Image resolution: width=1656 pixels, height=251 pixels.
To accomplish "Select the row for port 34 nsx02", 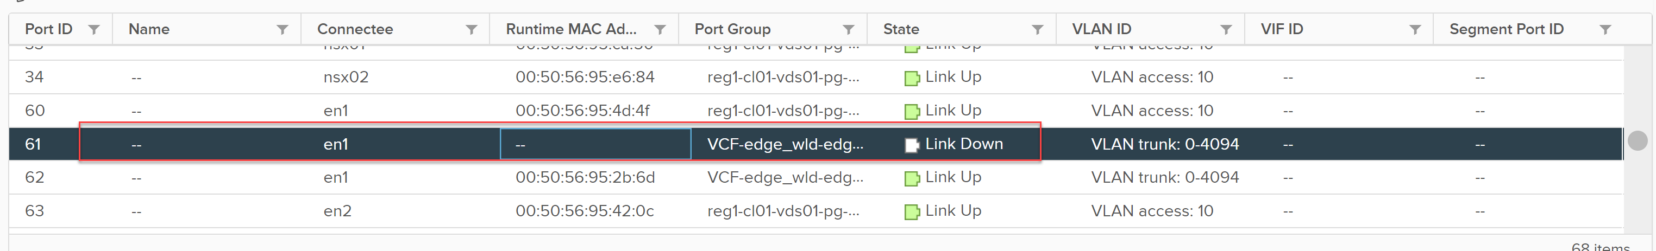I will 816,77.
